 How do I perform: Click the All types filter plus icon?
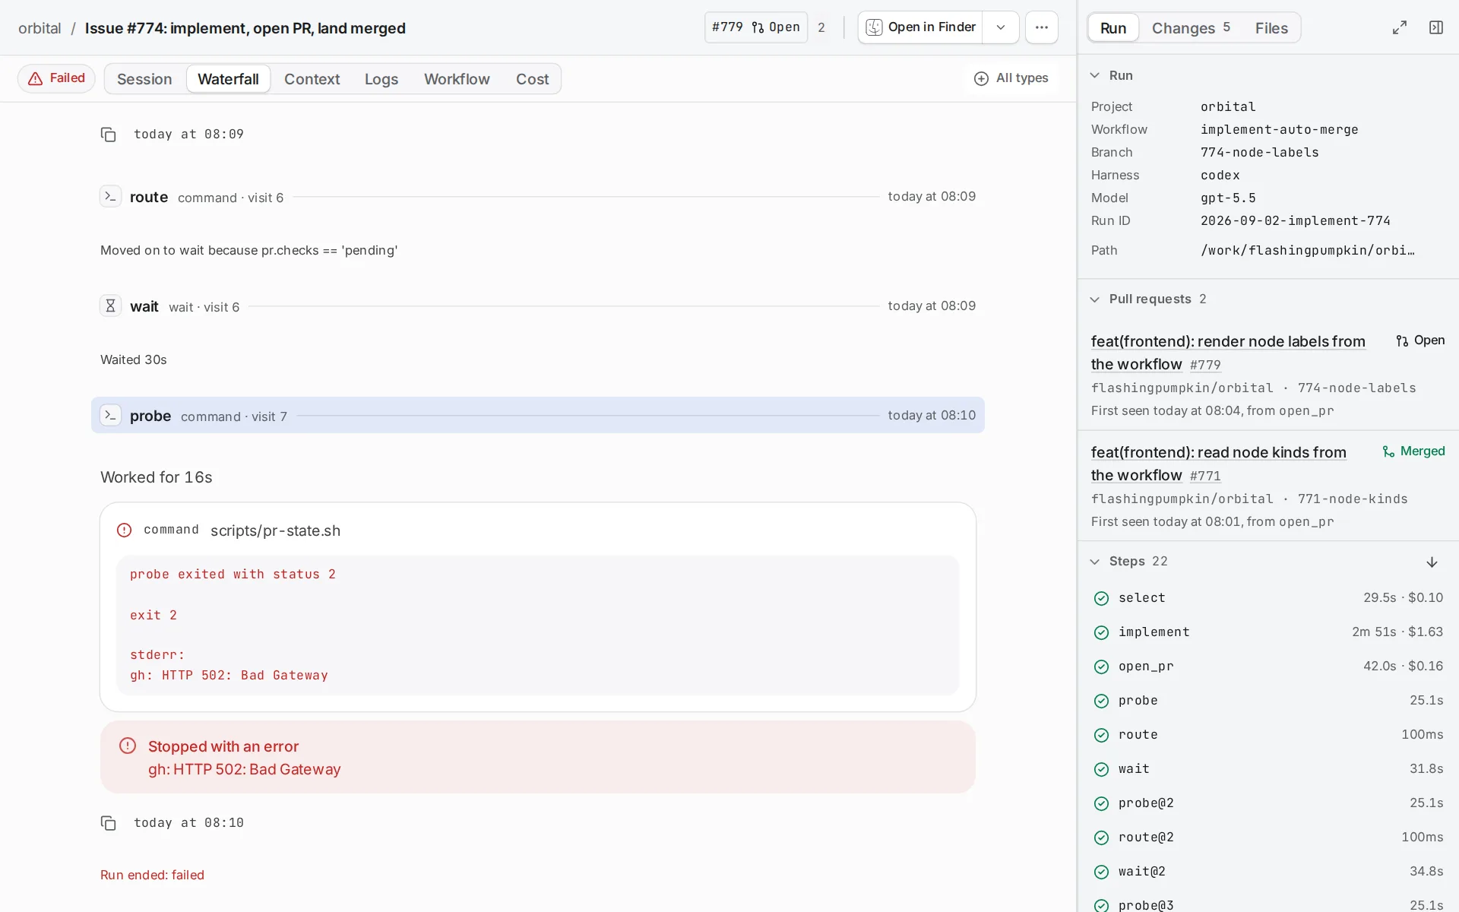(x=981, y=78)
